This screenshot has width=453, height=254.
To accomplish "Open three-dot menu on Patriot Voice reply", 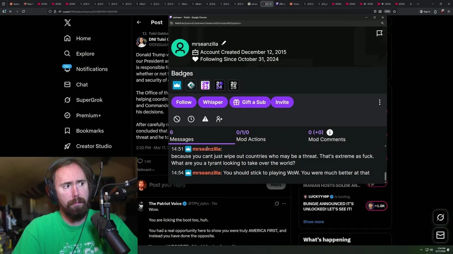I will (x=284, y=204).
